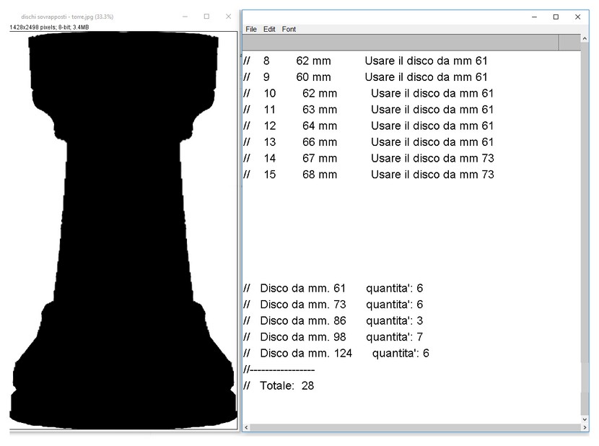Click the horizontal scrollbar left arrow
The height and width of the screenshot is (446, 599).
point(247,427)
